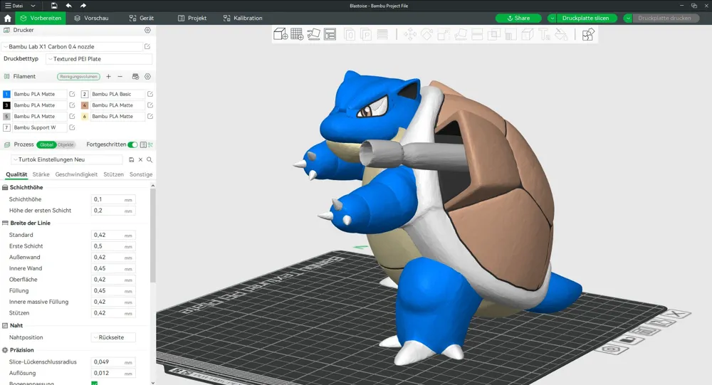Click the Schichthöhe 0,1 mm input field

[x=113, y=199]
